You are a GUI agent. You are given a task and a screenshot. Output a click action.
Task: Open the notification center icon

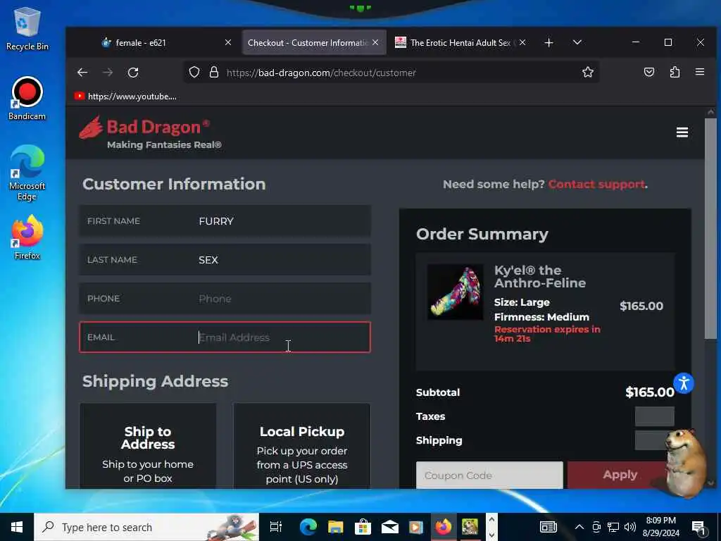[698, 528]
